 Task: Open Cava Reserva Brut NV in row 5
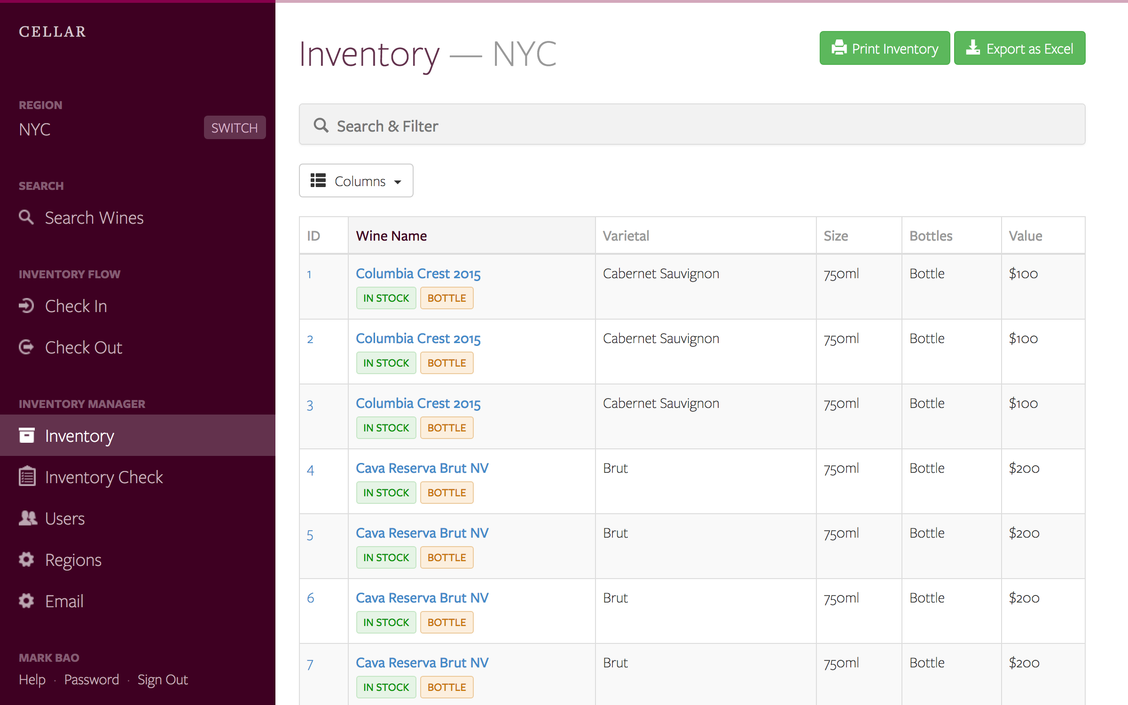pyautogui.click(x=422, y=533)
